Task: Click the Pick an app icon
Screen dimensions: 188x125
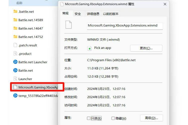Action: click(x=89, y=48)
